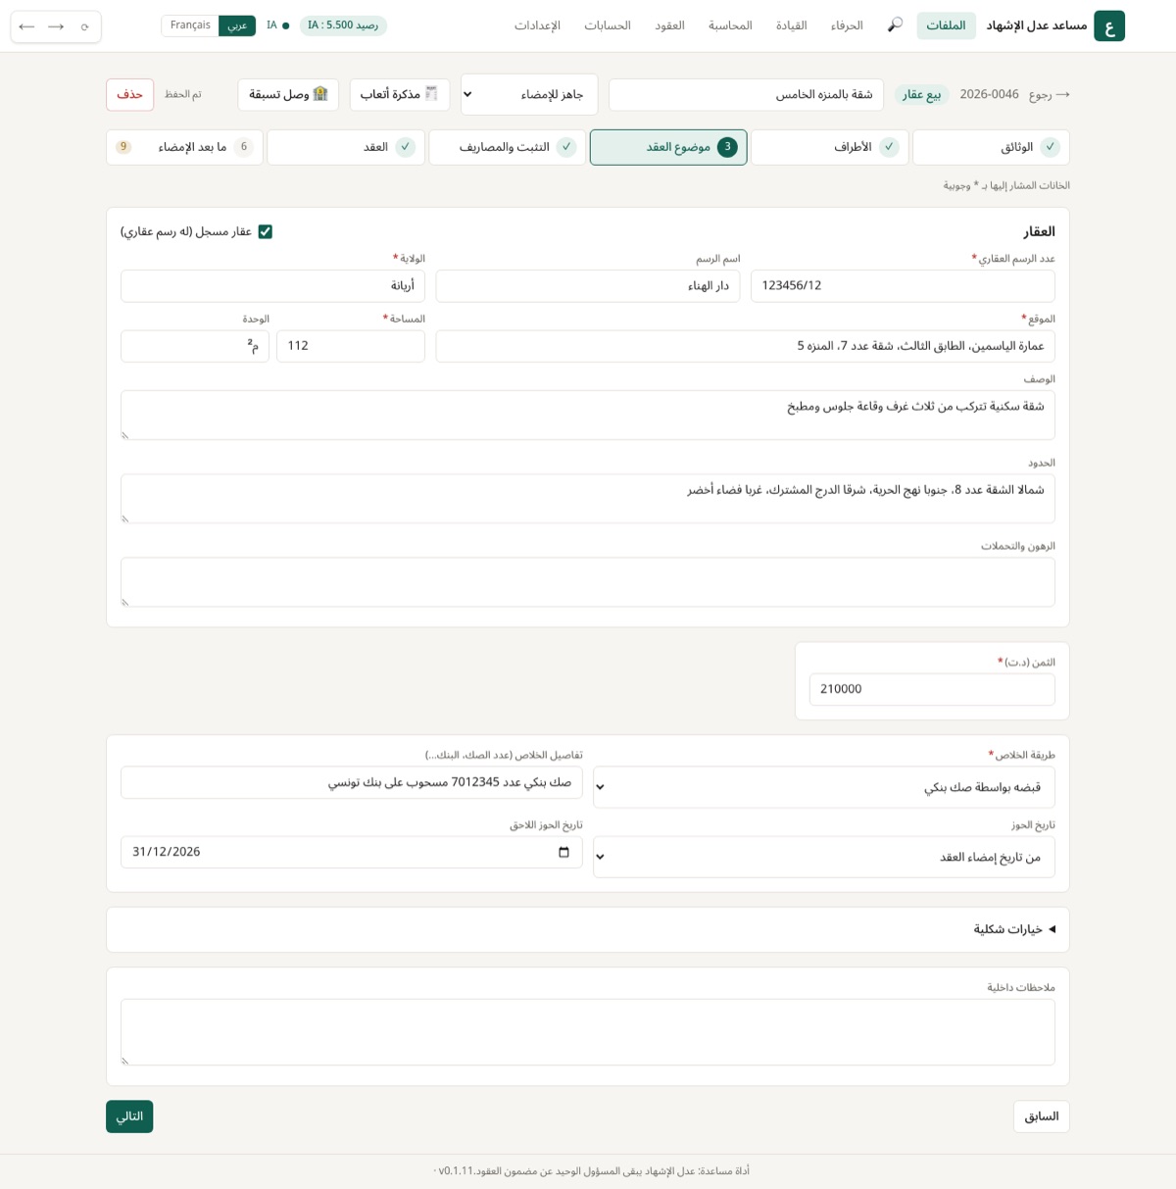Go to the العقد step tab

(346, 147)
